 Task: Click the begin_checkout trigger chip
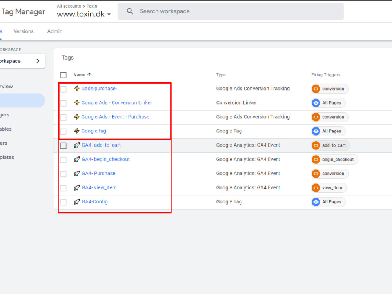[334, 159]
